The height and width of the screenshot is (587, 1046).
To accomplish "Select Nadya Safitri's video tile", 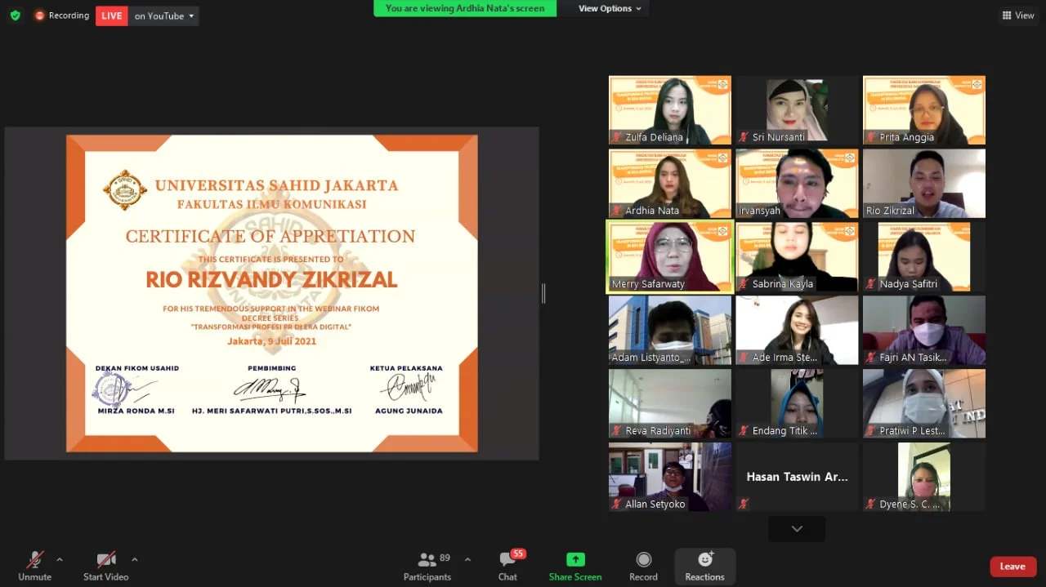I will tap(924, 257).
